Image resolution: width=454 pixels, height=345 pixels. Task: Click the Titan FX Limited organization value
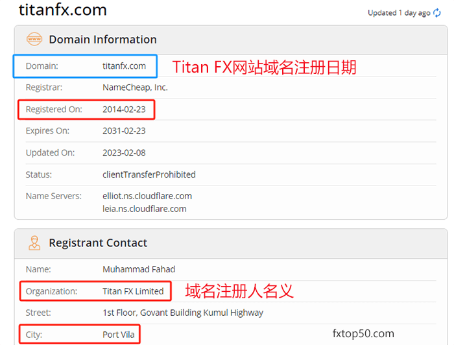point(133,291)
